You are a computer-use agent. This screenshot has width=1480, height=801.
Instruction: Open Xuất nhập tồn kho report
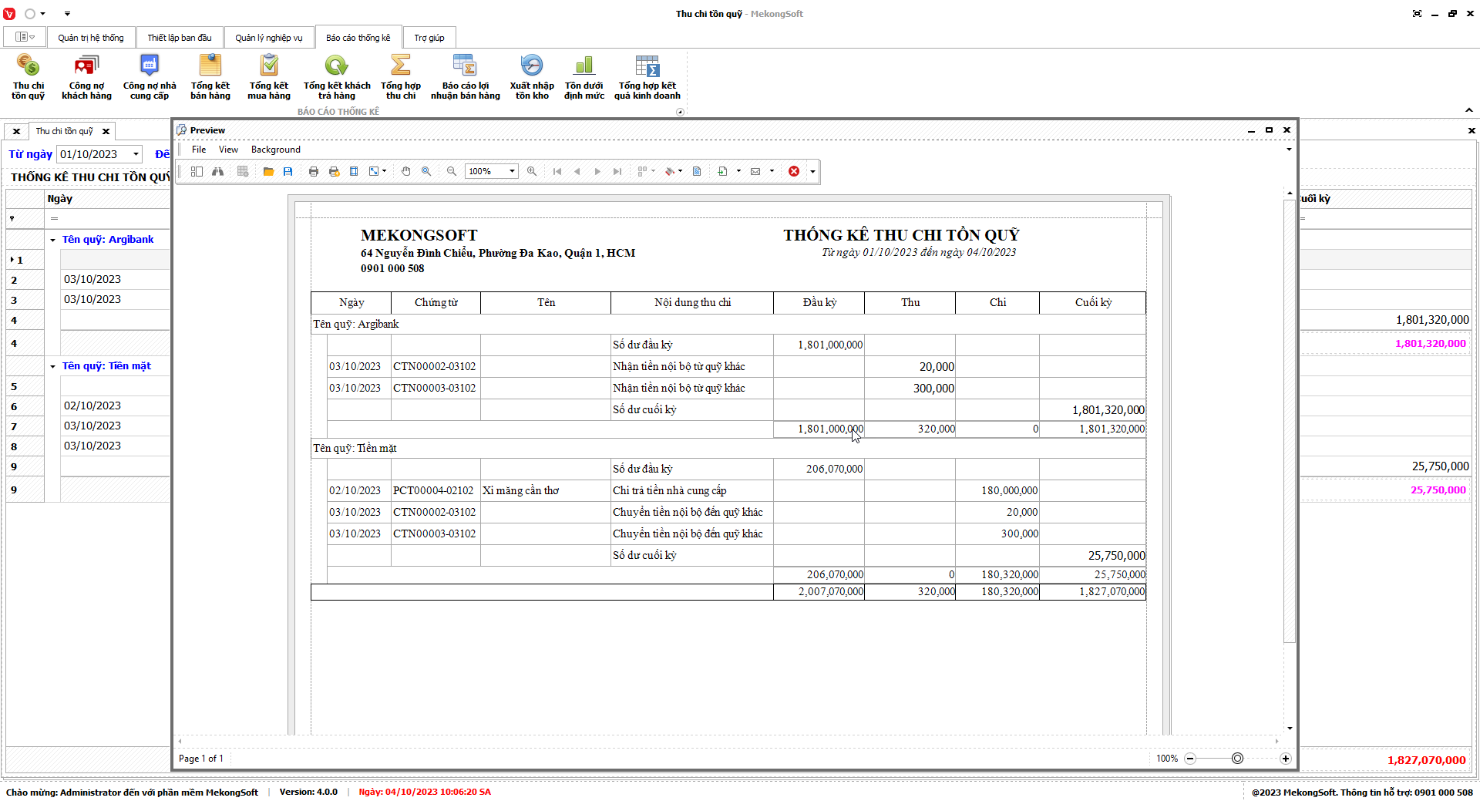532,78
